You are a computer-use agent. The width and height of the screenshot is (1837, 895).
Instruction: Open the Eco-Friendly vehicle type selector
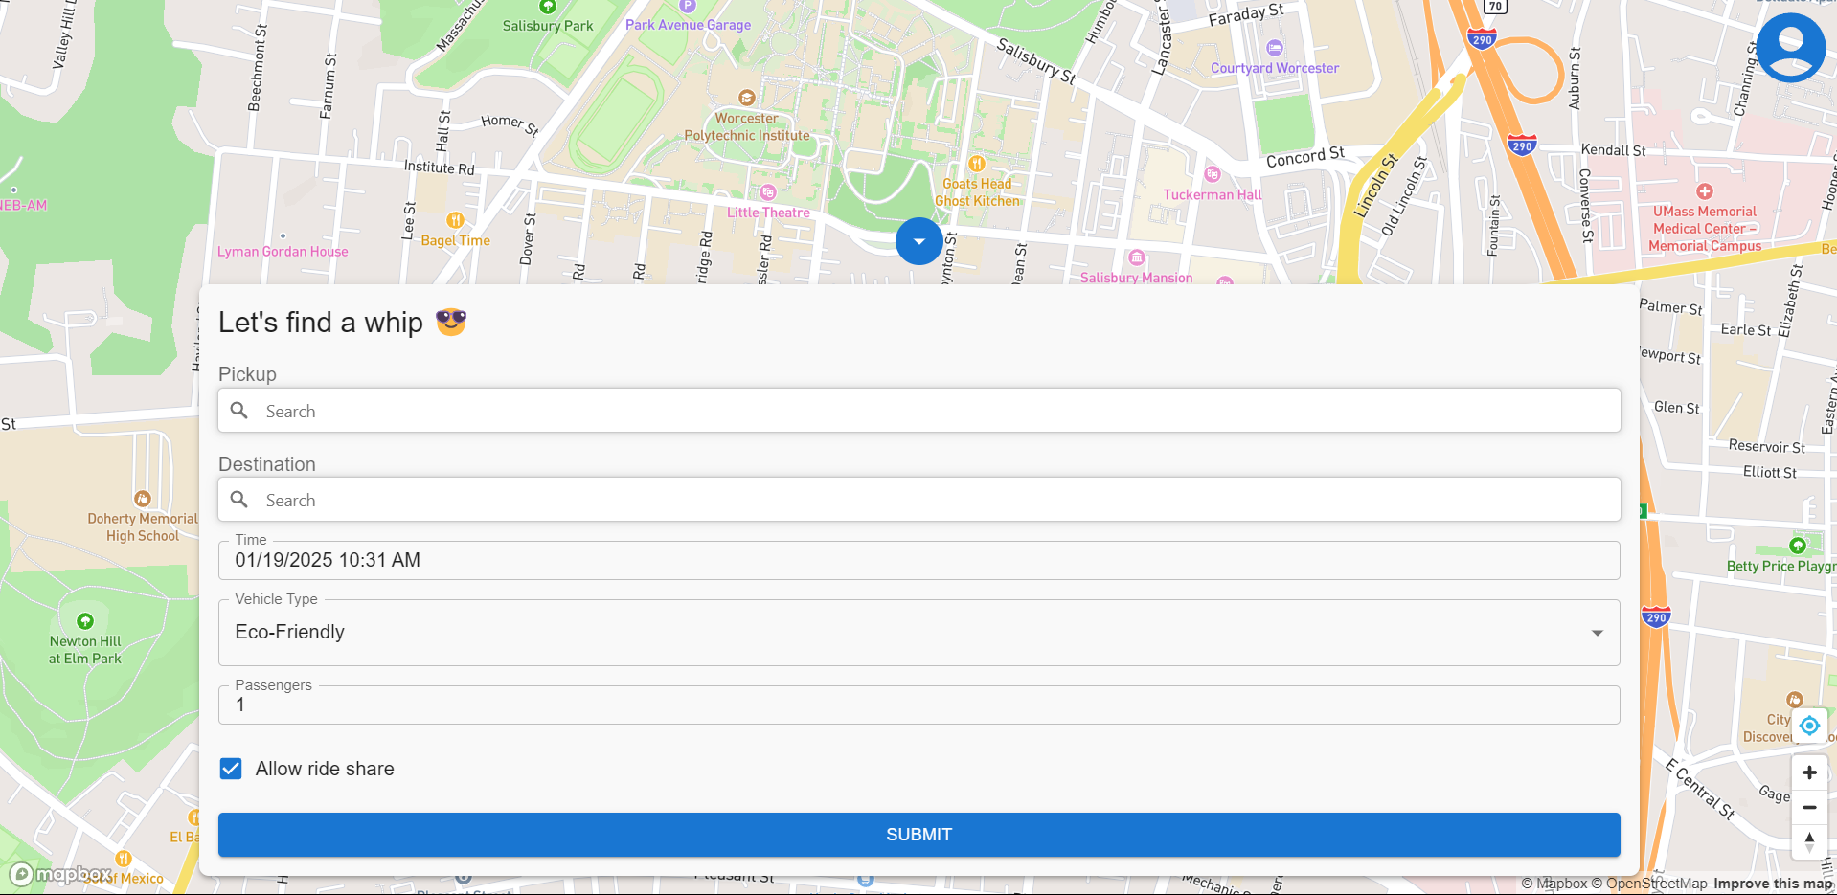point(918,633)
